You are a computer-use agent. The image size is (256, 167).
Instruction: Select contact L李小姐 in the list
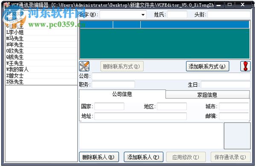pyautogui.click(x=41, y=32)
